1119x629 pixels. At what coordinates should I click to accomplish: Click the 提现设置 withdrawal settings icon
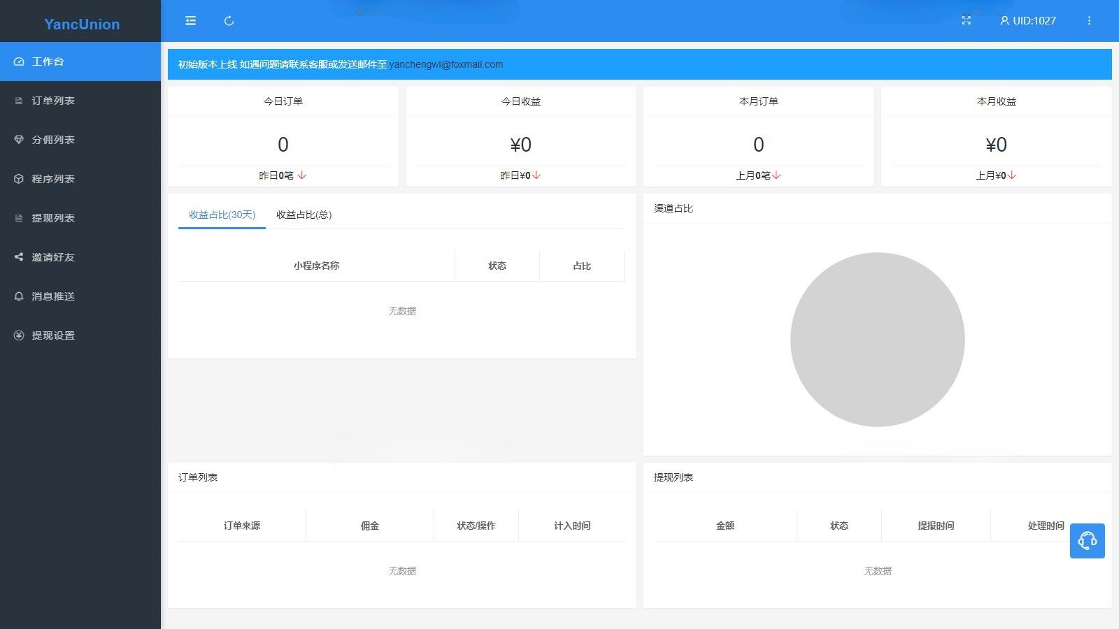pos(19,335)
